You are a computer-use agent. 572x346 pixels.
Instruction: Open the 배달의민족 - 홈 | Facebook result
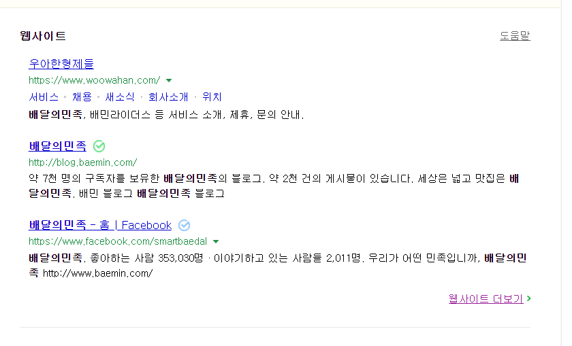tap(100, 225)
